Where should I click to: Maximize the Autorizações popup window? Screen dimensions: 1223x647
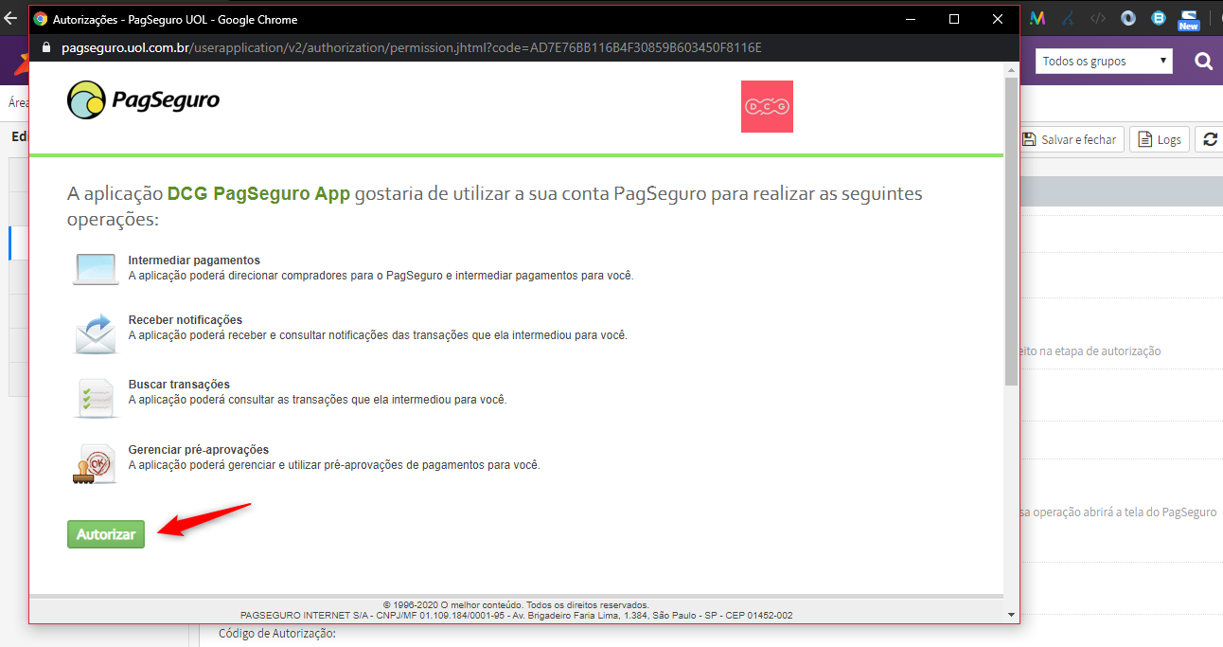tap(954, 19)
